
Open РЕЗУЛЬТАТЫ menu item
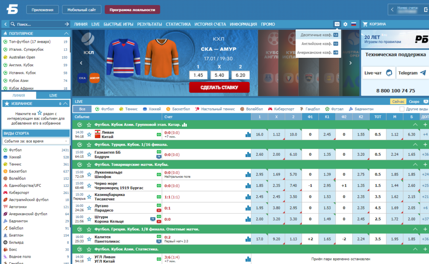point(150,24)
